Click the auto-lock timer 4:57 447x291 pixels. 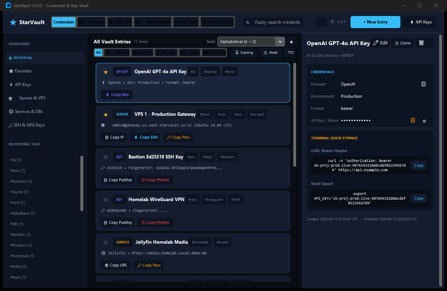pyautogui.click(x=338, y=22)
